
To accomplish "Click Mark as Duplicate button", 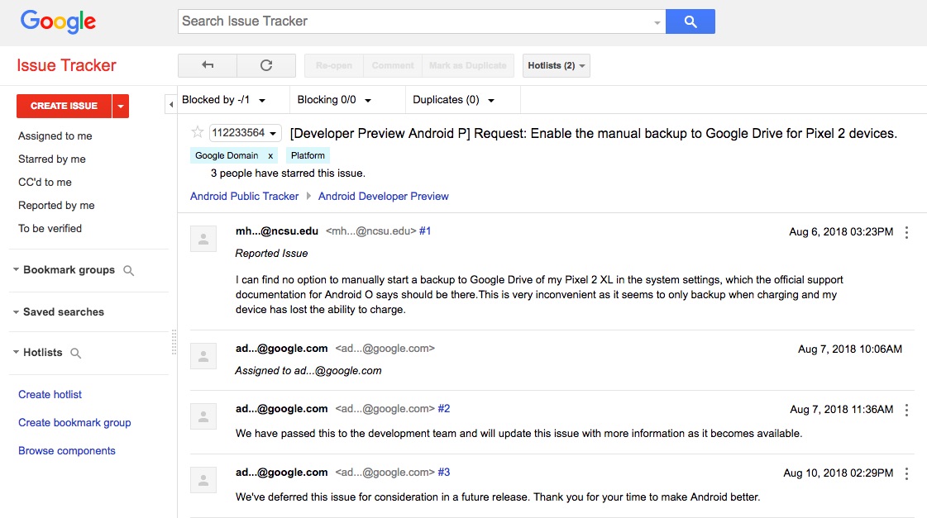I will (468, 65).
